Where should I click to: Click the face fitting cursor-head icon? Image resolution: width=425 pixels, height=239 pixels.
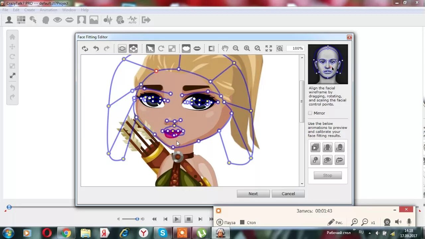pyautogui.click(x=33, y=20)
